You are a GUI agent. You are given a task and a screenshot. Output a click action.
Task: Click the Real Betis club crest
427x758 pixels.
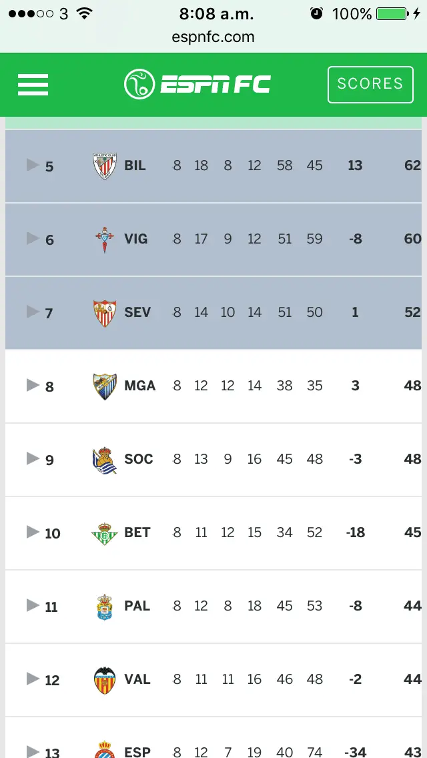click(105, 533)
